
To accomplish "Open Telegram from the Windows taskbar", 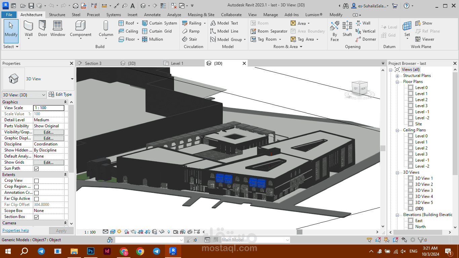I will click(41, 251).
